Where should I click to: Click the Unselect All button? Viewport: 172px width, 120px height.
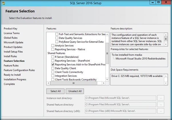click(x=75, y=91)
